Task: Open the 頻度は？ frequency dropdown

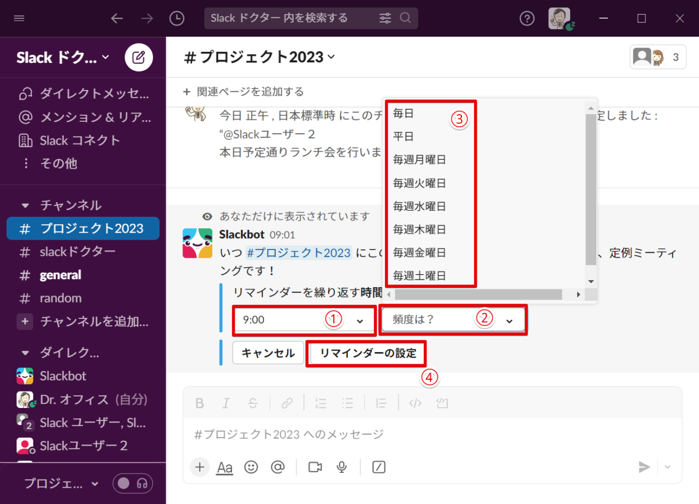Action: (453, 321)
